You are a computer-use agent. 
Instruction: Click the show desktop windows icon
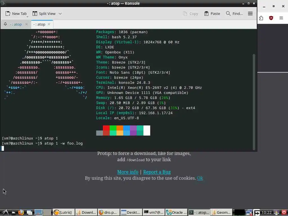(29, 213)
